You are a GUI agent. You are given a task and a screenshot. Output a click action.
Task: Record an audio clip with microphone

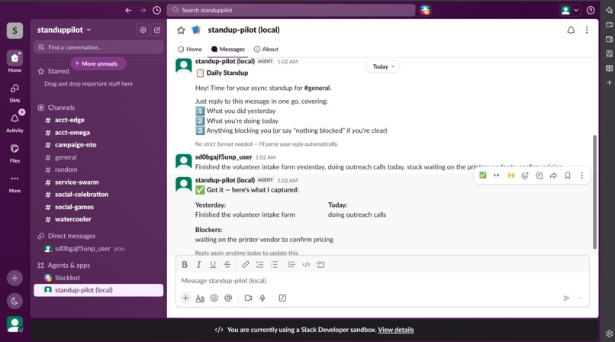point(262,298)
